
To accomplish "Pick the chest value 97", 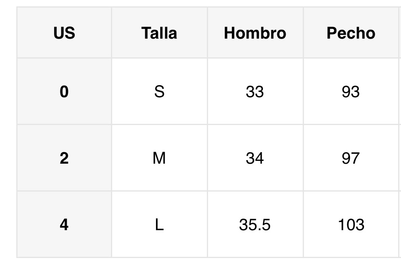I will click(350, 158).
